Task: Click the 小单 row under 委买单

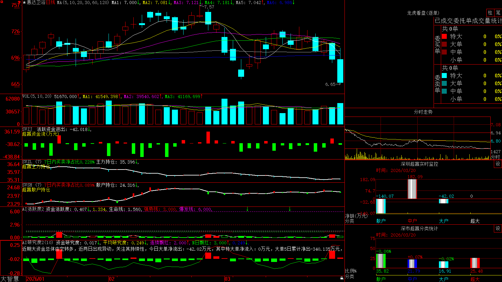Action: click(x=472, y=60)
